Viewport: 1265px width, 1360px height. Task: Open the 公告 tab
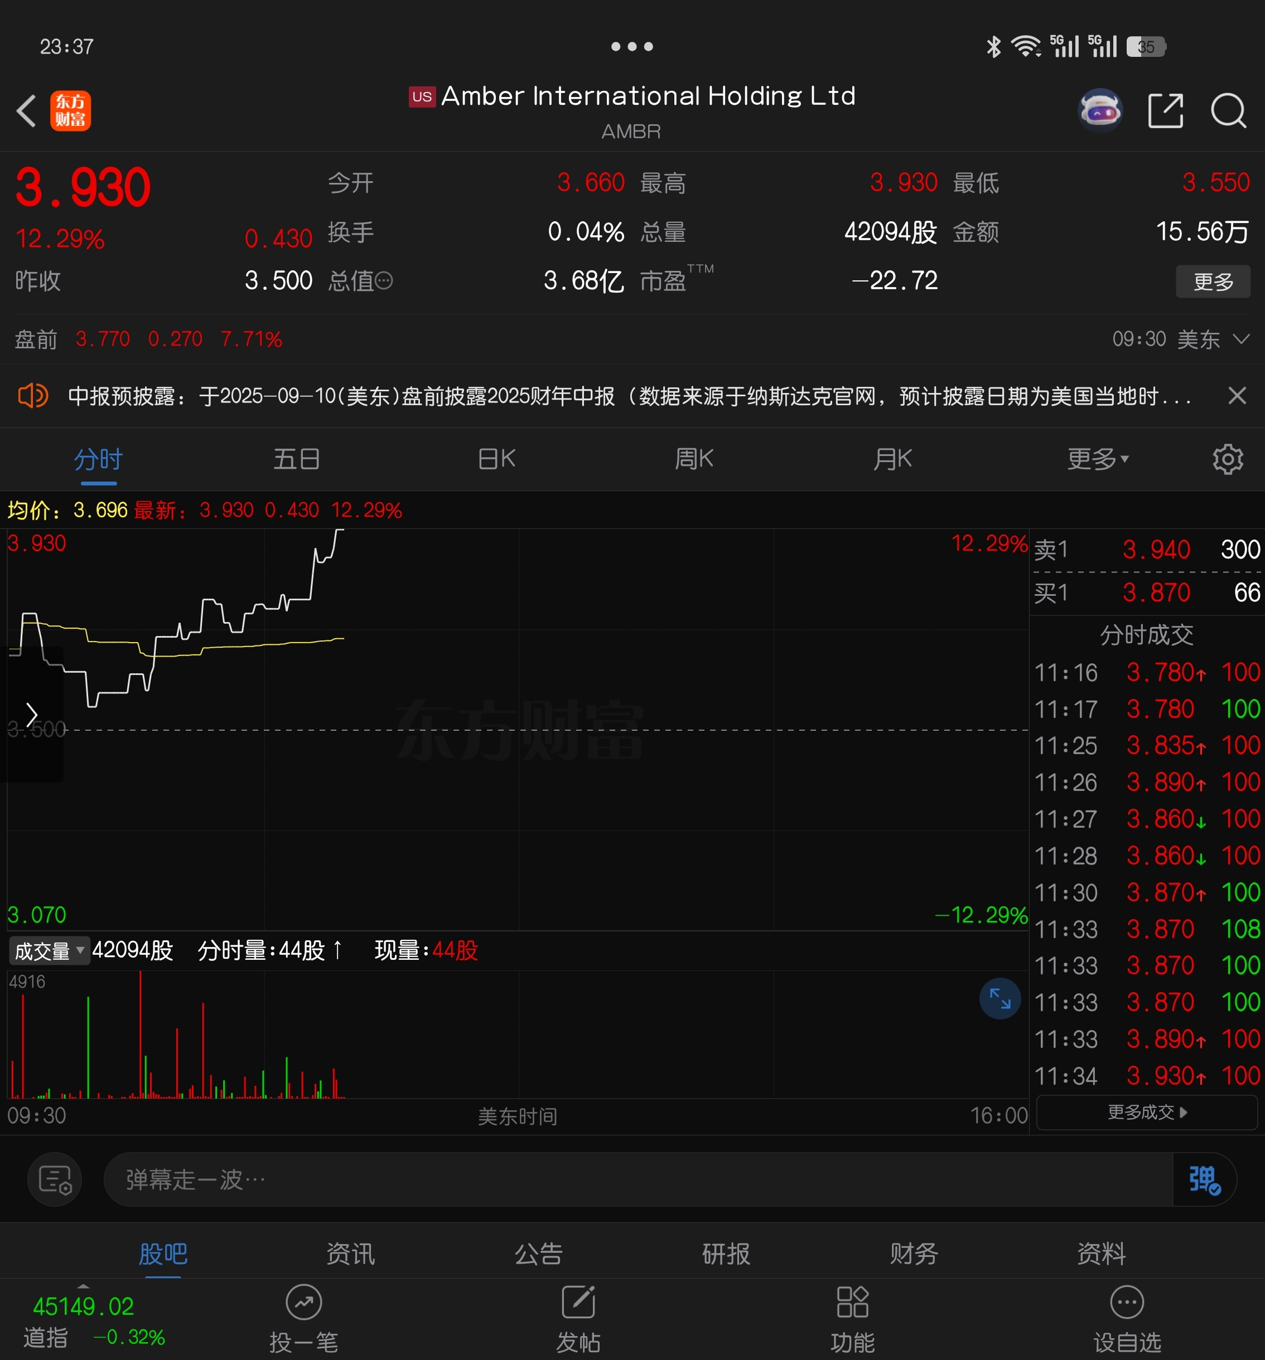(538, 1254)
